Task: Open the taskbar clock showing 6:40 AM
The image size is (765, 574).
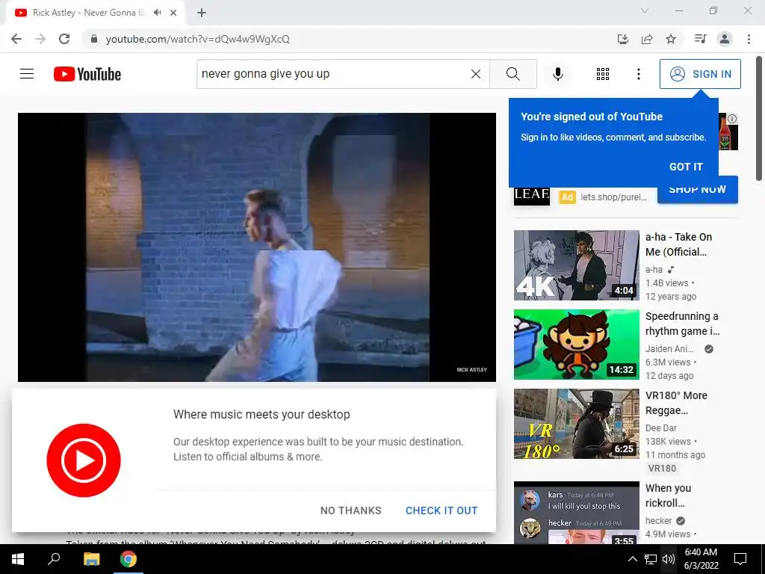Action: point(701,559)
